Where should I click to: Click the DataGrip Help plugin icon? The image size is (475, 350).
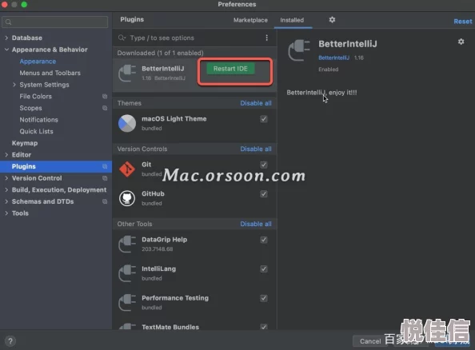(127, 244)
